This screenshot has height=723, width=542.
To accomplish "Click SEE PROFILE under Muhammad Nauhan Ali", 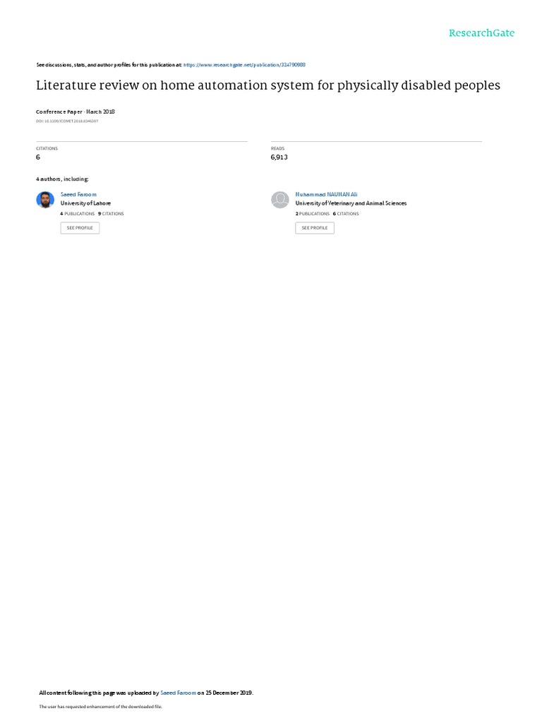I will (315, 228).
